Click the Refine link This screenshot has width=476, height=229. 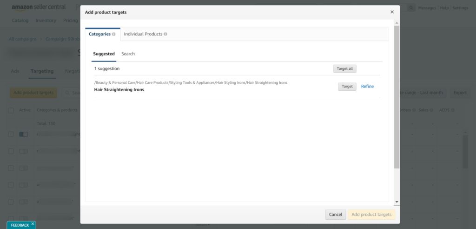pos(367,87)
